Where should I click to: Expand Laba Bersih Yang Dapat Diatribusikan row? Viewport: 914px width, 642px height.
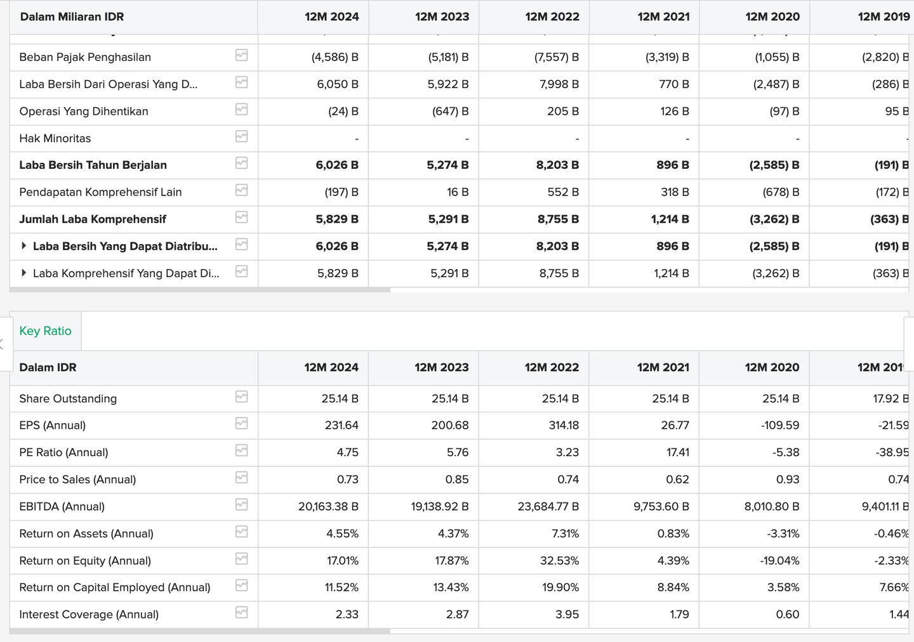24,246
